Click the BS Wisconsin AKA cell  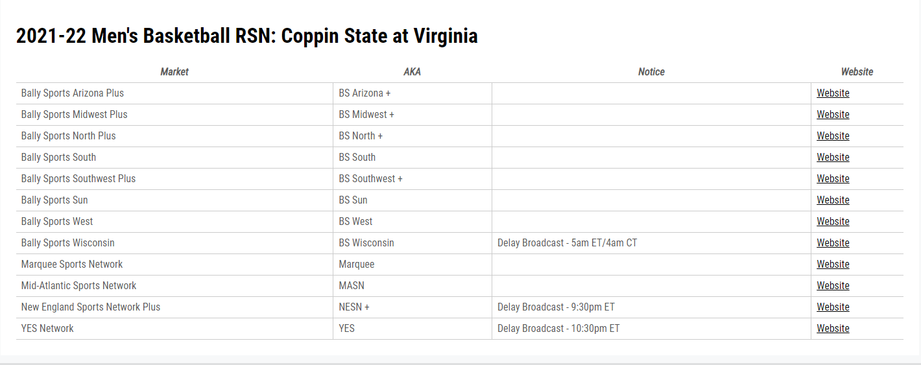tap(366, 242)
